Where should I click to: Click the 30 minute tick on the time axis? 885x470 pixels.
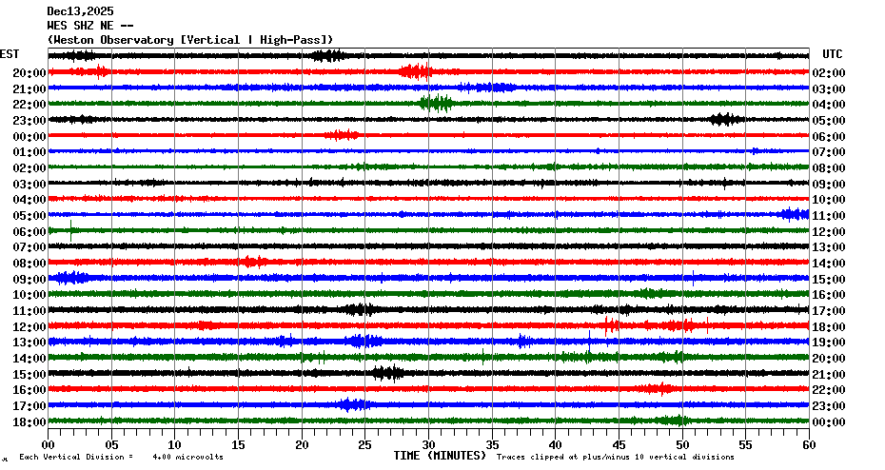point(428,443)
